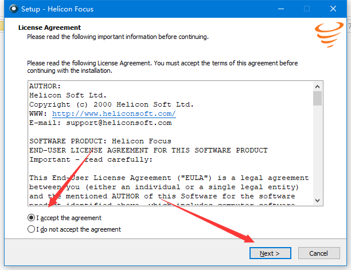
Task: Click the orange Helicon swirl logo
Action: tap(329, 34)
